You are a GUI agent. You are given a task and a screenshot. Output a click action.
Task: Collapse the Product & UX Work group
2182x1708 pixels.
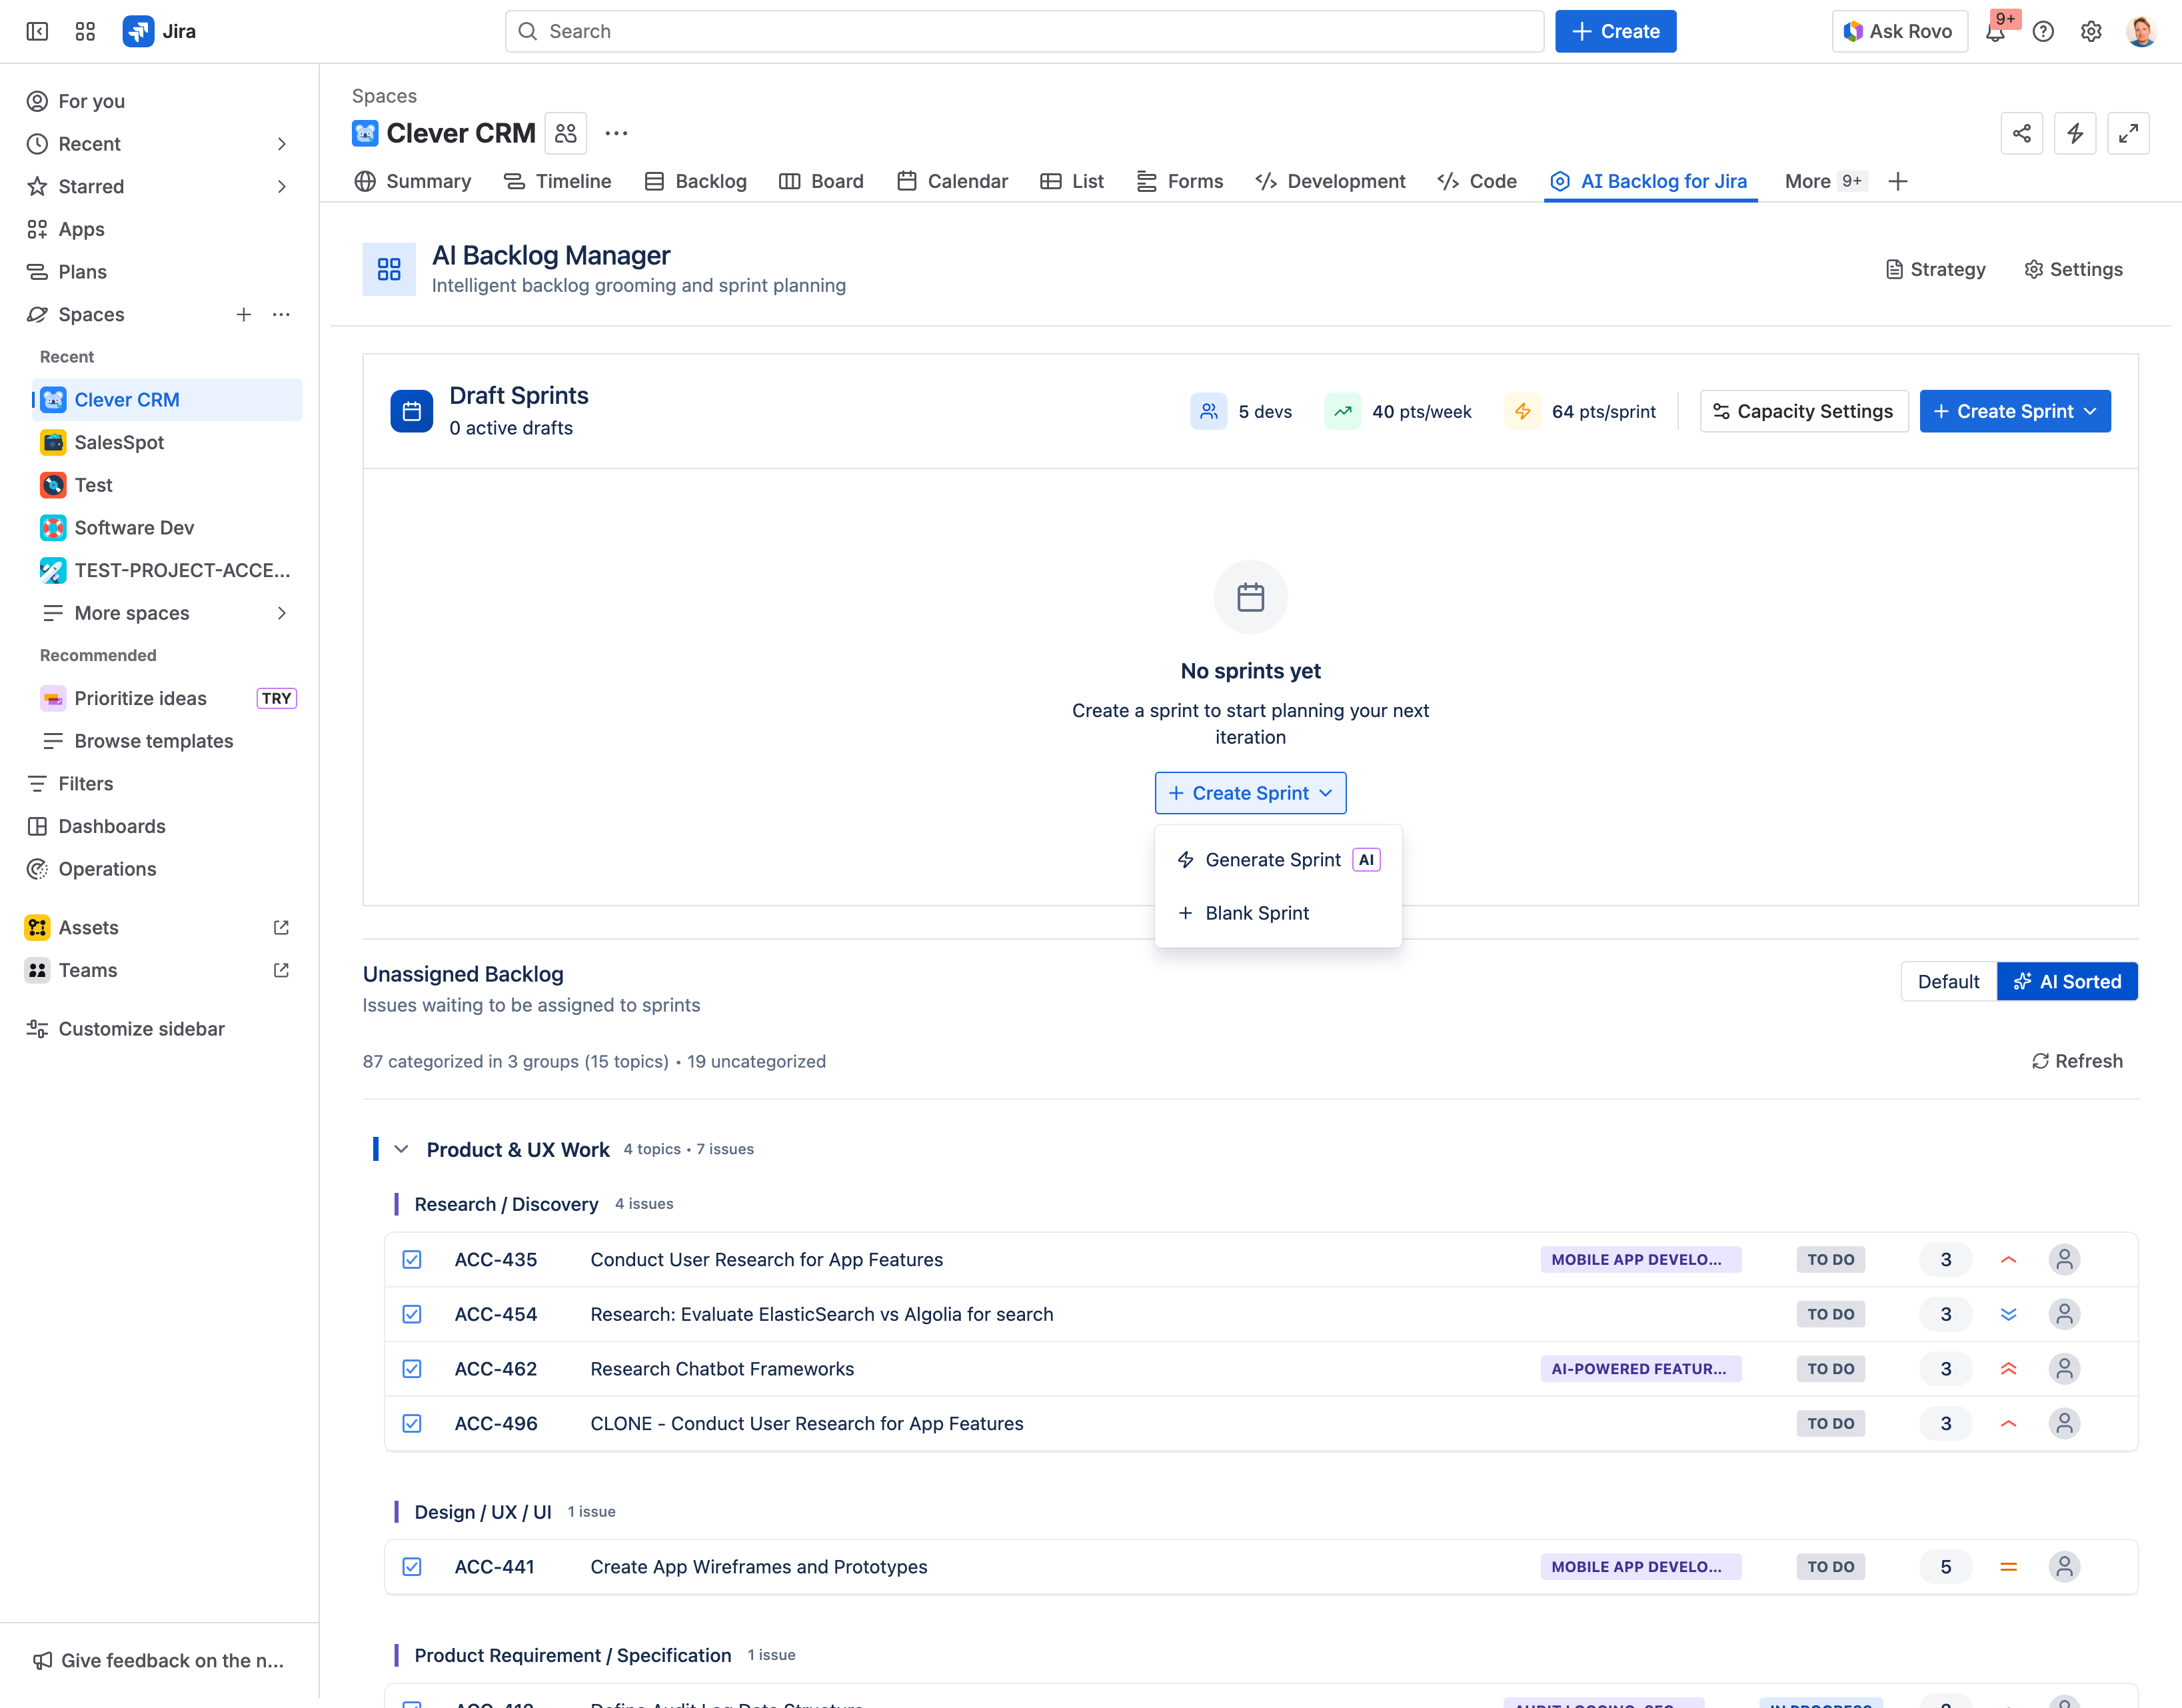click(401, 1150)
